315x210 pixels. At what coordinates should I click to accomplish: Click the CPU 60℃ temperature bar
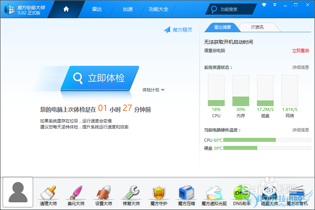pyautogui.click(x=267, y=140)
